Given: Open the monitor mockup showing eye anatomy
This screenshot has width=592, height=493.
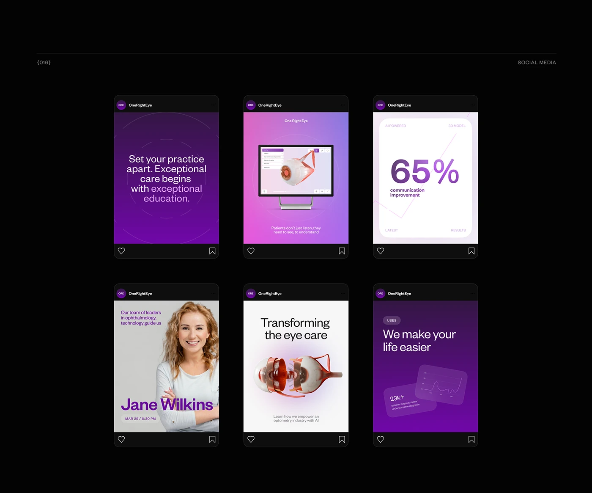Looking at the screenshot, I should 296,177.
